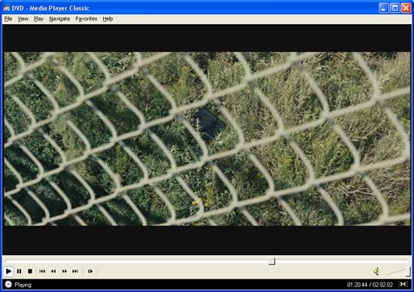Open the File menu
Viewport: 414px width, 292px height.
(8, 19)
